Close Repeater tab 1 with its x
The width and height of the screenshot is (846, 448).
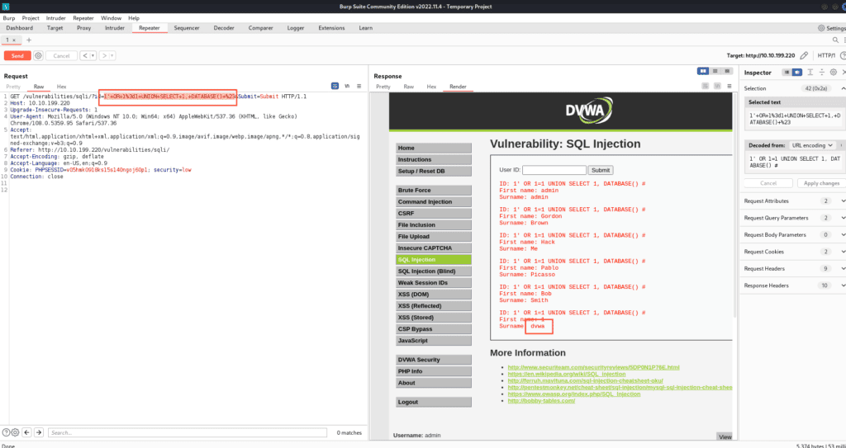coord(14,40)
